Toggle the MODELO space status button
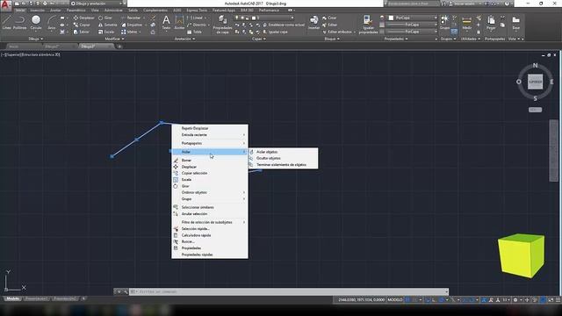 click(x=395, y=300)
